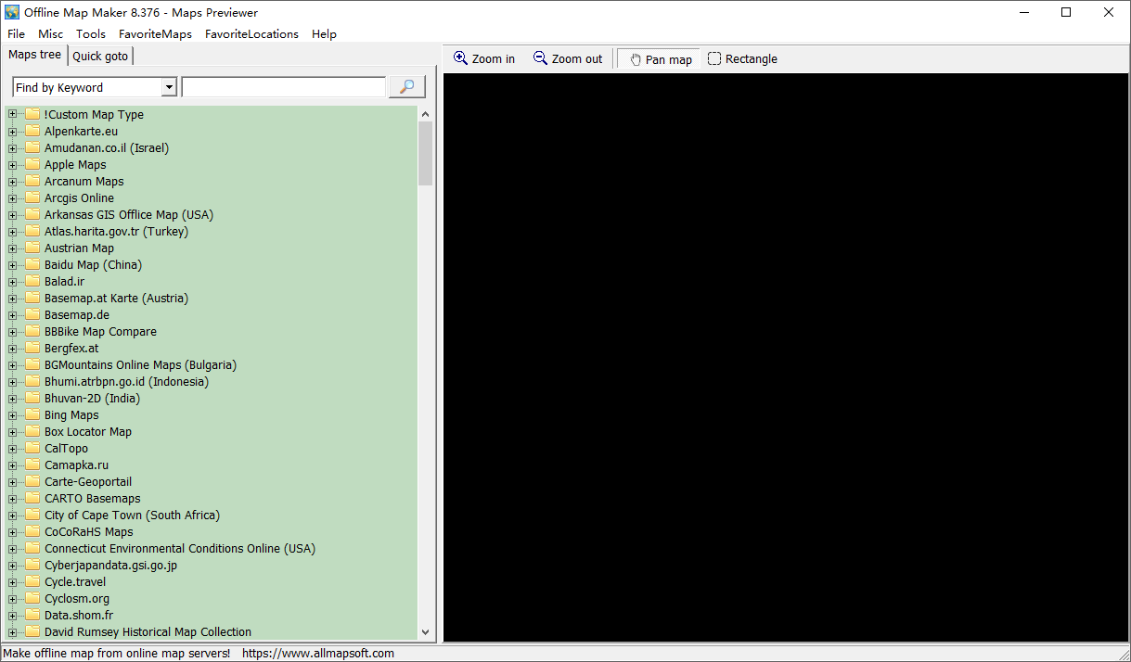The height and width of the screenshot is (662, 1131).
Task: Click the allmapsoft.com website link
Action: [x=317, y=654]
